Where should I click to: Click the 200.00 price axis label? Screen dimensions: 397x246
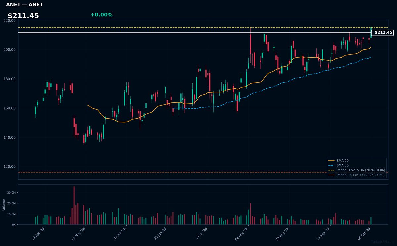click(10, 50)
